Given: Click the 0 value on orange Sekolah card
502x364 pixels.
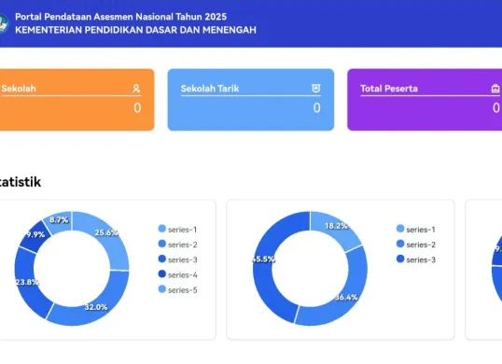Looking at the screenshot, I should [x=137, y=108].
